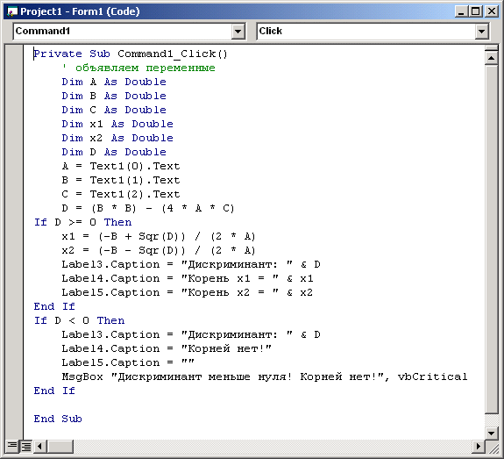Image resolution: width=504 pixels, height=459 pixels.
Task: Click the line 'Dim x2 As Double'
Action: (x=117, y=138)
